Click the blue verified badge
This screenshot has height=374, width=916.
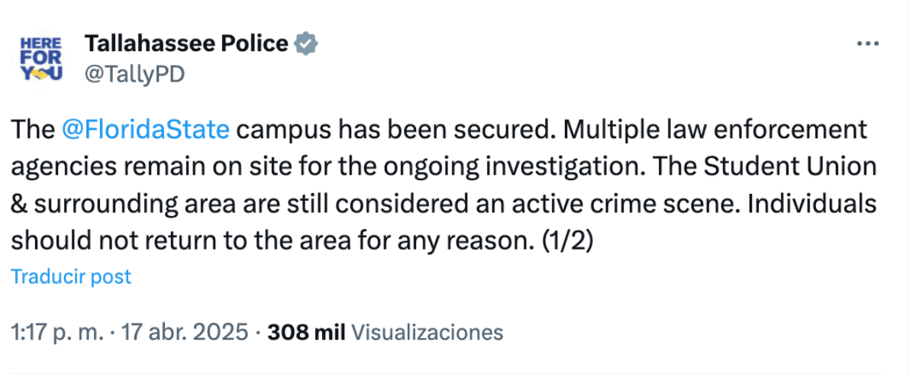pos(306,44)
